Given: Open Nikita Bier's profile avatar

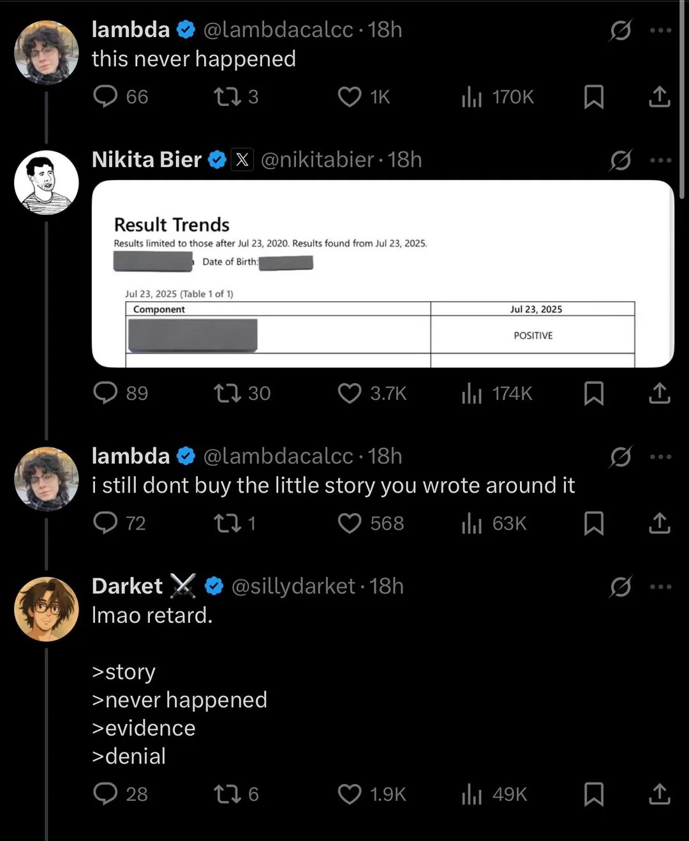Looking at the screenshot, I should [47, 182].
